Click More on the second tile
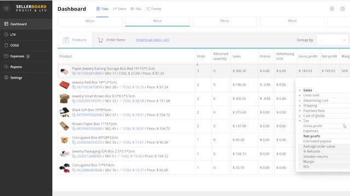The width and height of the screenshot is (350, 196). (x=157, y=21)
